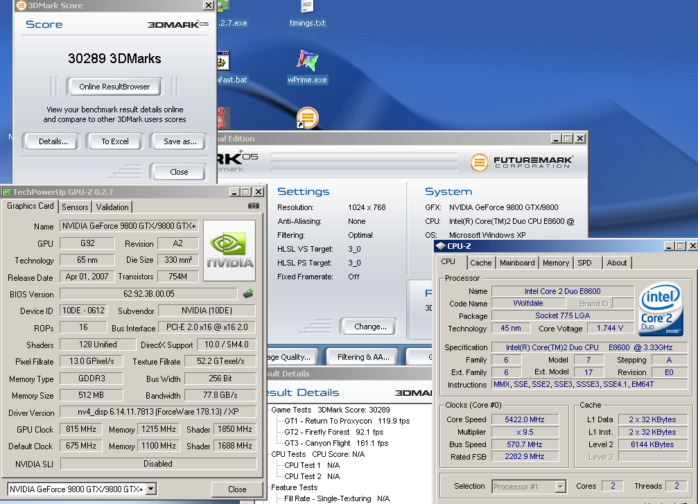
Task: Click the Close button in GPU-Z
Action: point(237,489)
